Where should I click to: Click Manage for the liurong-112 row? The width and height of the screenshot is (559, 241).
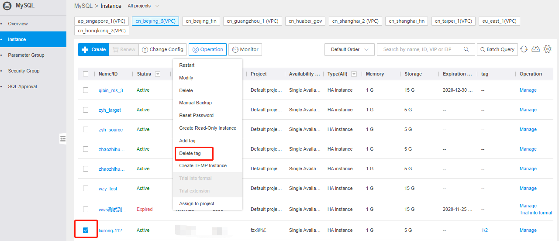tap(528, 230)
